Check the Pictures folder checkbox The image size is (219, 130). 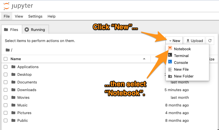click(6, 113)
